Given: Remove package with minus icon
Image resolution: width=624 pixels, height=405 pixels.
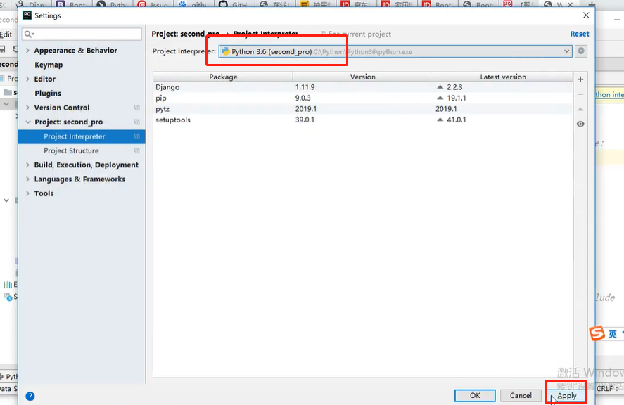Looking at the screenshot, I should (x=580, y=94).
